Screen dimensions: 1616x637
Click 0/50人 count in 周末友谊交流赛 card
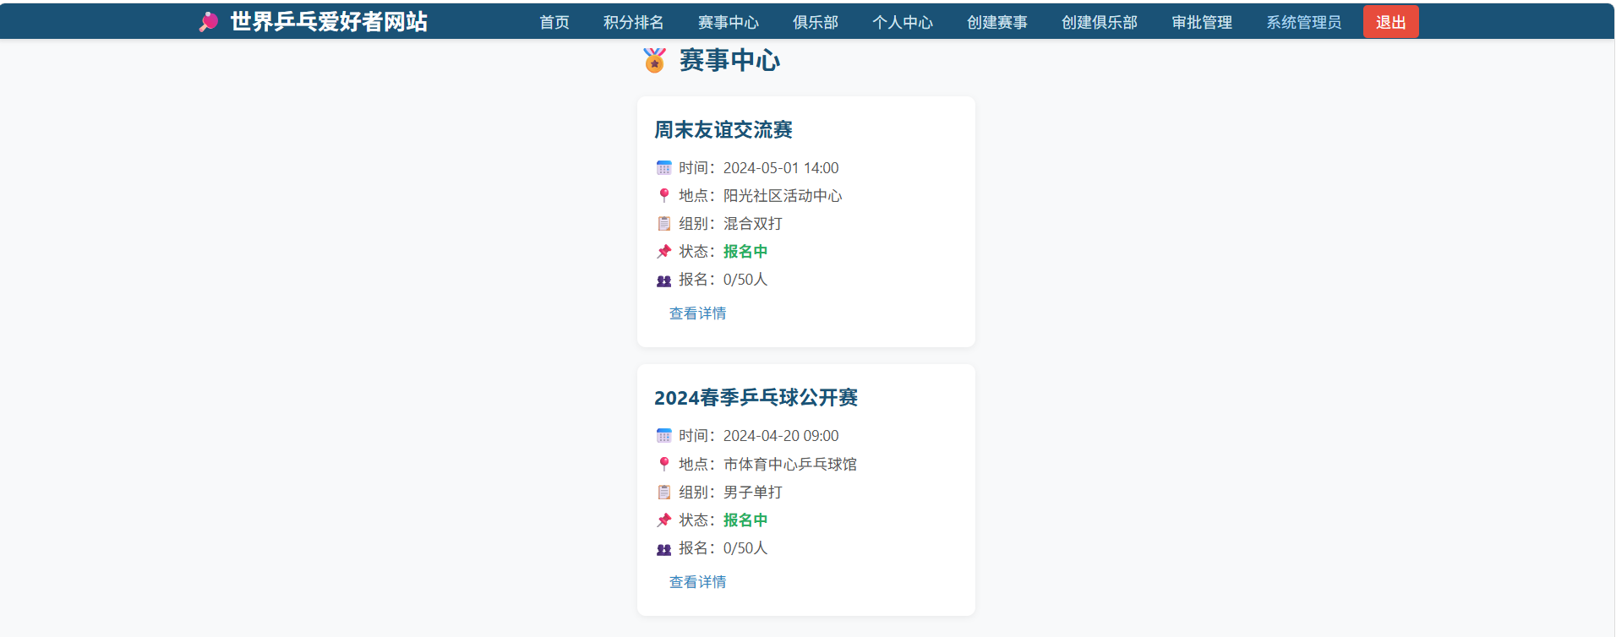745,280
